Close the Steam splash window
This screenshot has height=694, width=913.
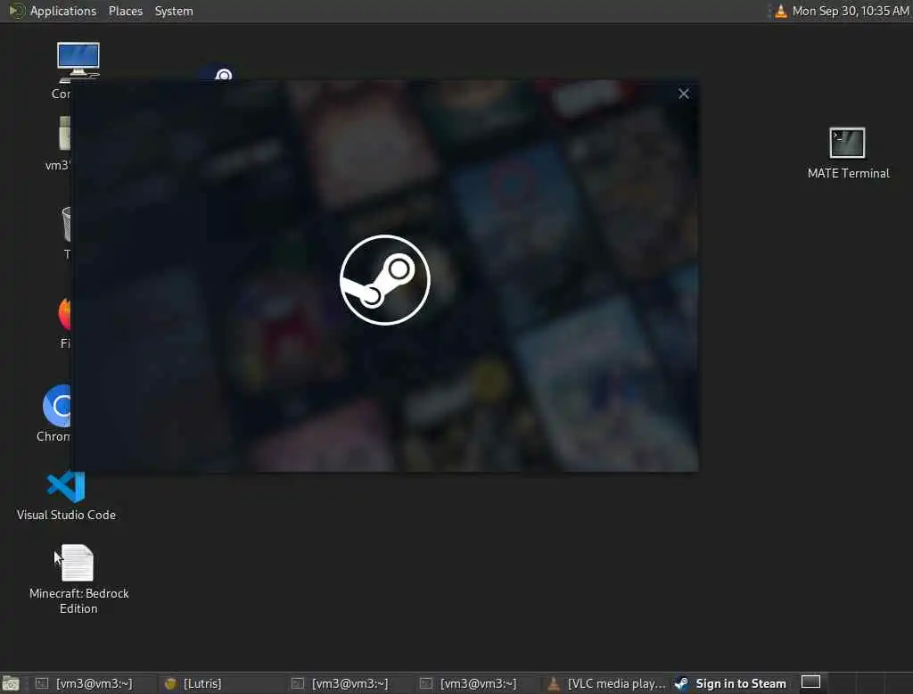(684, 94)
